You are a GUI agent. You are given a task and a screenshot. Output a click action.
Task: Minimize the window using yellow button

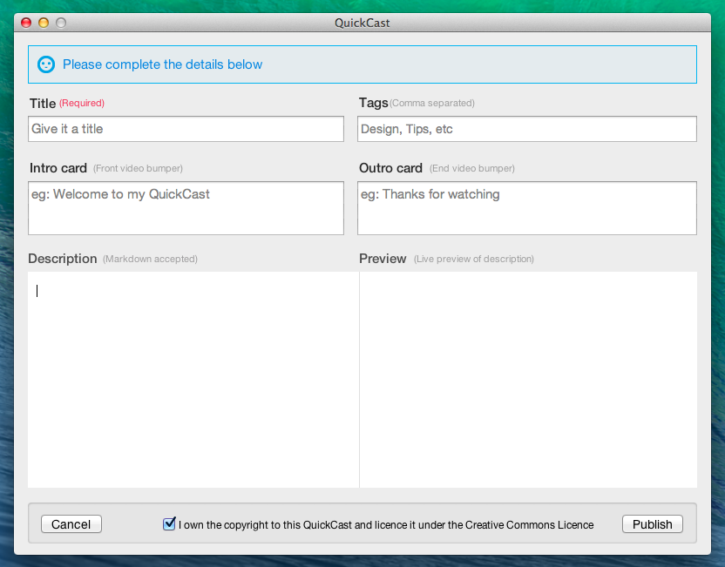(x=44, y=23)
